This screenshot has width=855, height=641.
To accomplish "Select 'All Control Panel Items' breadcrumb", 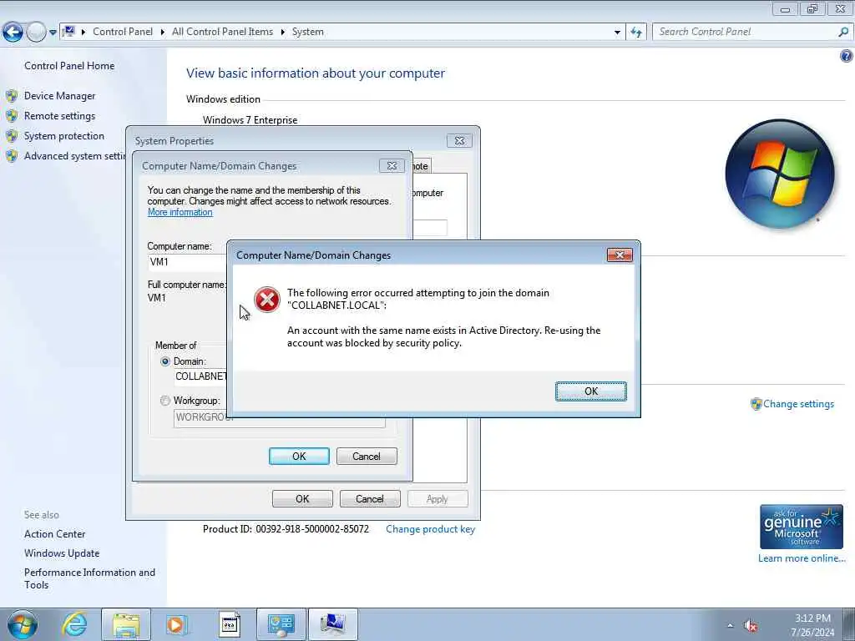I will (x=222, y=32).
